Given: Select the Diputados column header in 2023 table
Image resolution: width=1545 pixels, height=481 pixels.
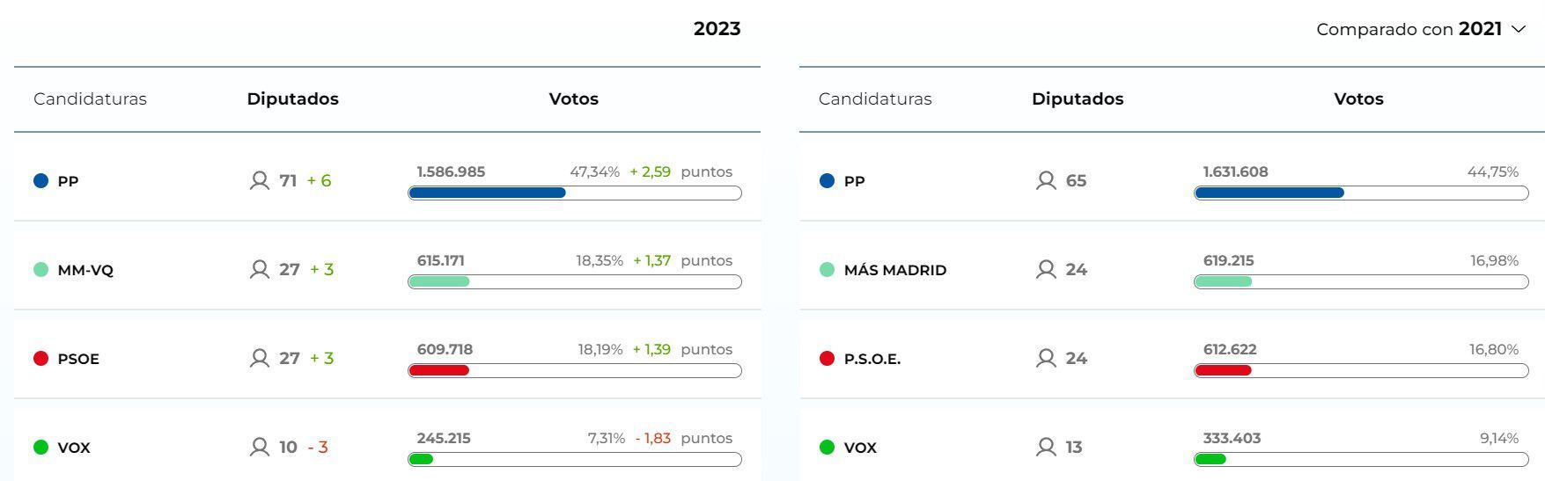Looking at the screenshot, I should (x=292, y=99).
